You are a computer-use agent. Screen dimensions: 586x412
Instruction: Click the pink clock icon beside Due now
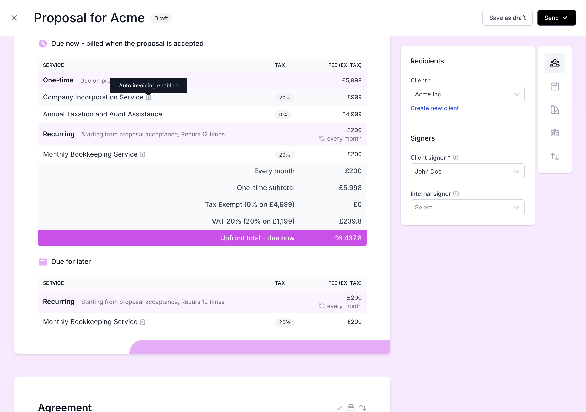(43, 43)
